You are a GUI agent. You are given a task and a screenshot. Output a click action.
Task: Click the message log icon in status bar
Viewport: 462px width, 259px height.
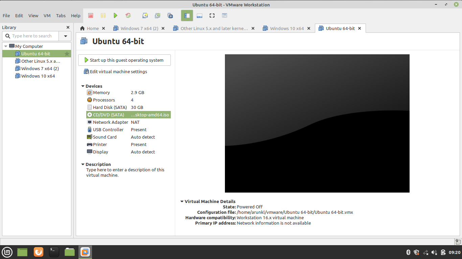coord(458,241)
